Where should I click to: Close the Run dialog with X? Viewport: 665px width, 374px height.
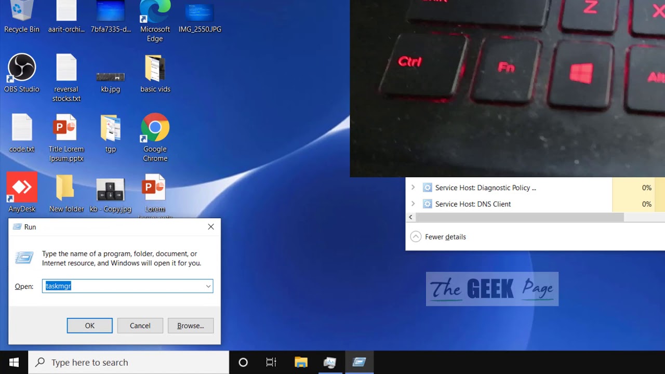(x=211, y=227)
